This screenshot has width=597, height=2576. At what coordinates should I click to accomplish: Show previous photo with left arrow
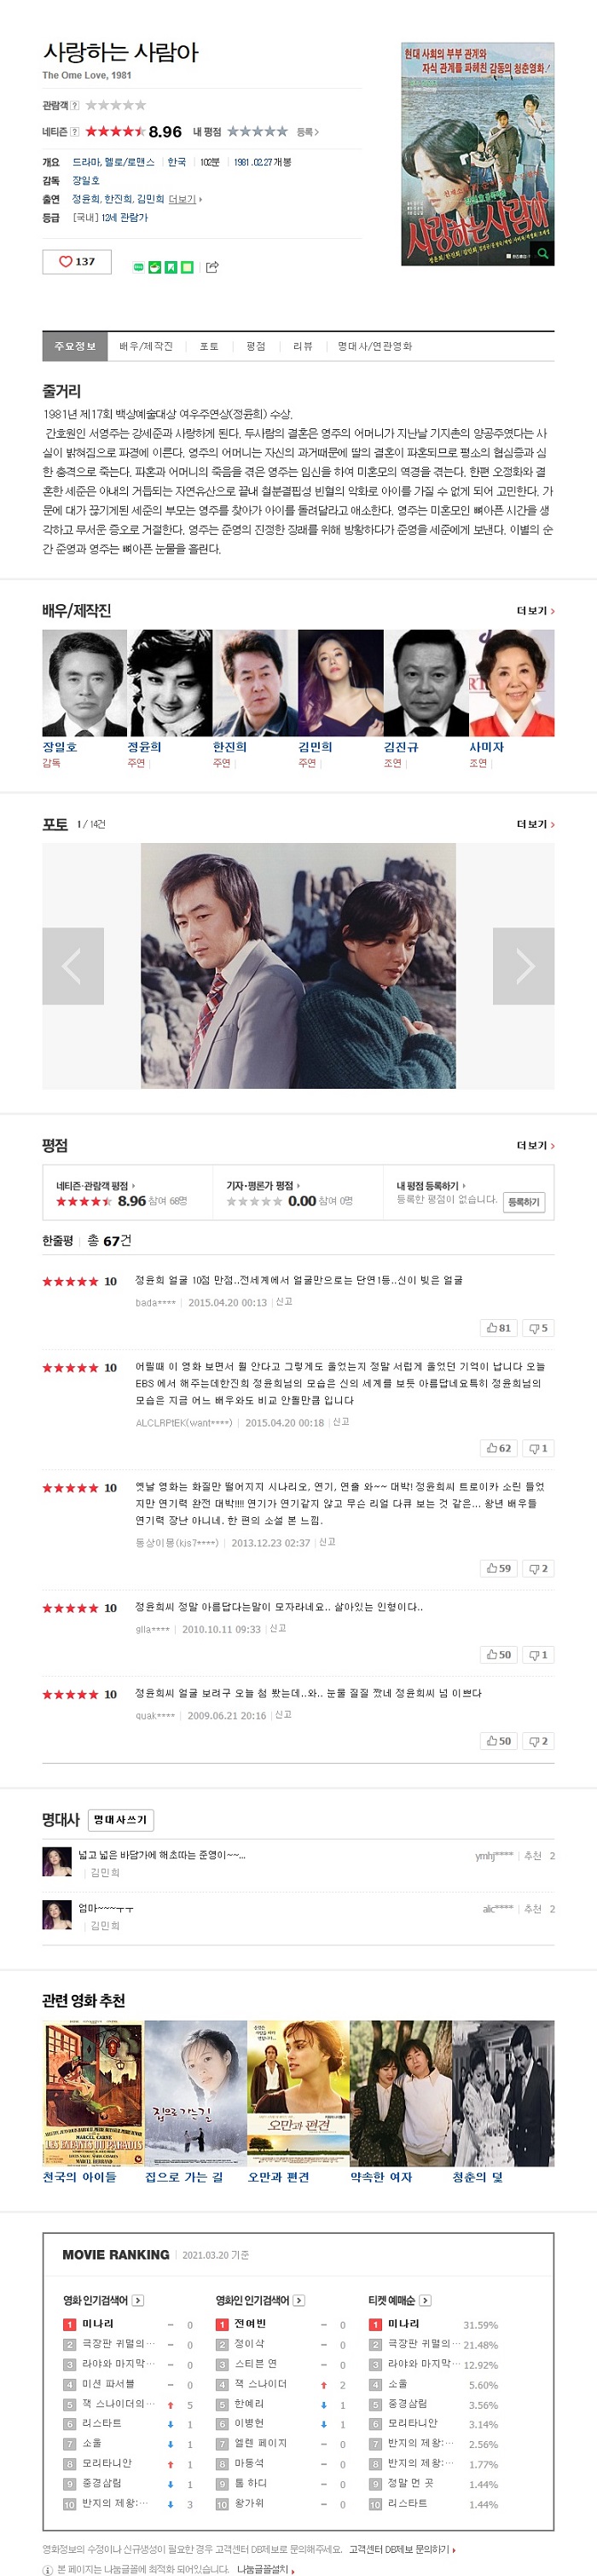point(73,965)
